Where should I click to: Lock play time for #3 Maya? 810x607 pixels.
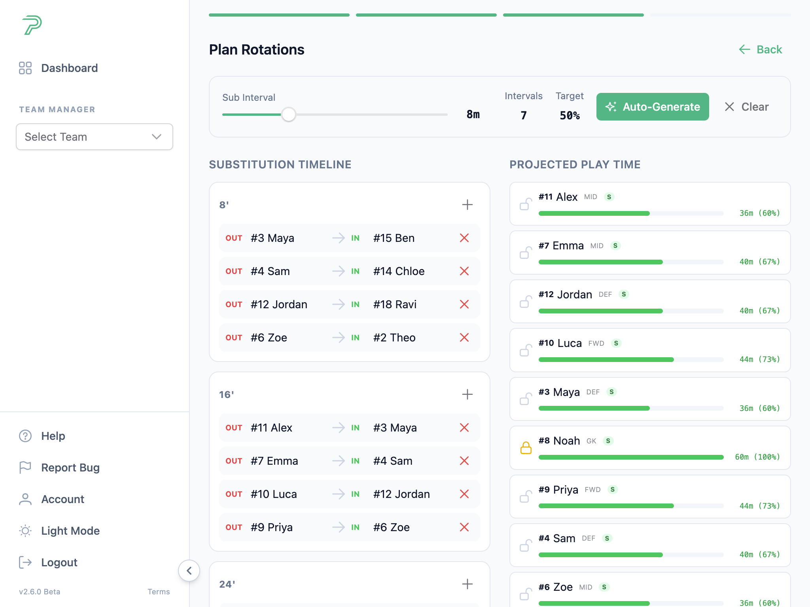pyautogui.click(x=526, y=399)
